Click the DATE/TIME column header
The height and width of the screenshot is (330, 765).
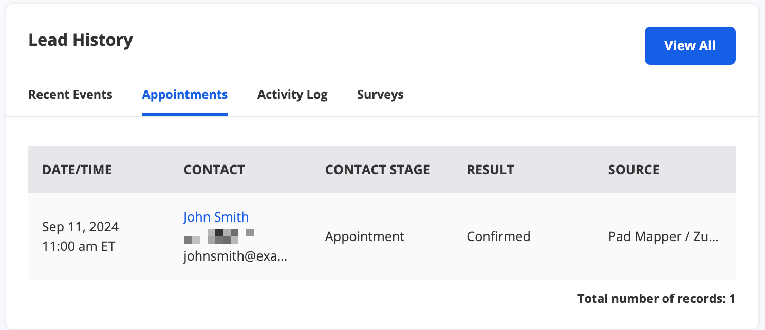[77, 170]
